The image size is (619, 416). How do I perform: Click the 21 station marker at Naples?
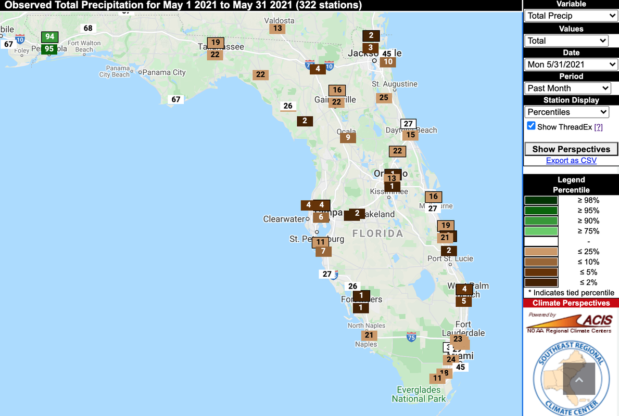pos(369,335)
